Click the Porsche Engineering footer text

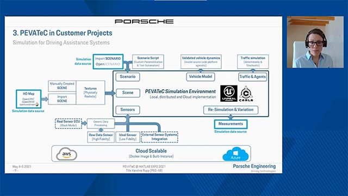[x=254, y=166]
